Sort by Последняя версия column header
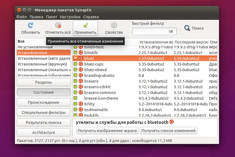 (191, 42)
